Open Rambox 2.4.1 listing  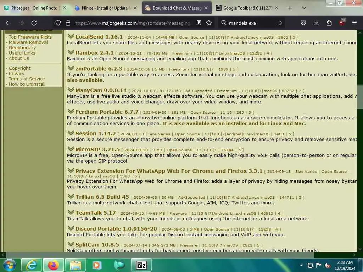(x=94, y=53)
